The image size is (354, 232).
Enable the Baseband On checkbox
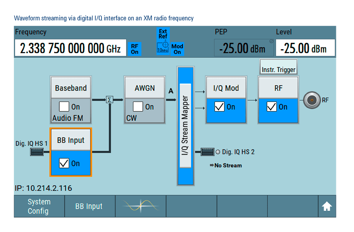click(64, 107)
